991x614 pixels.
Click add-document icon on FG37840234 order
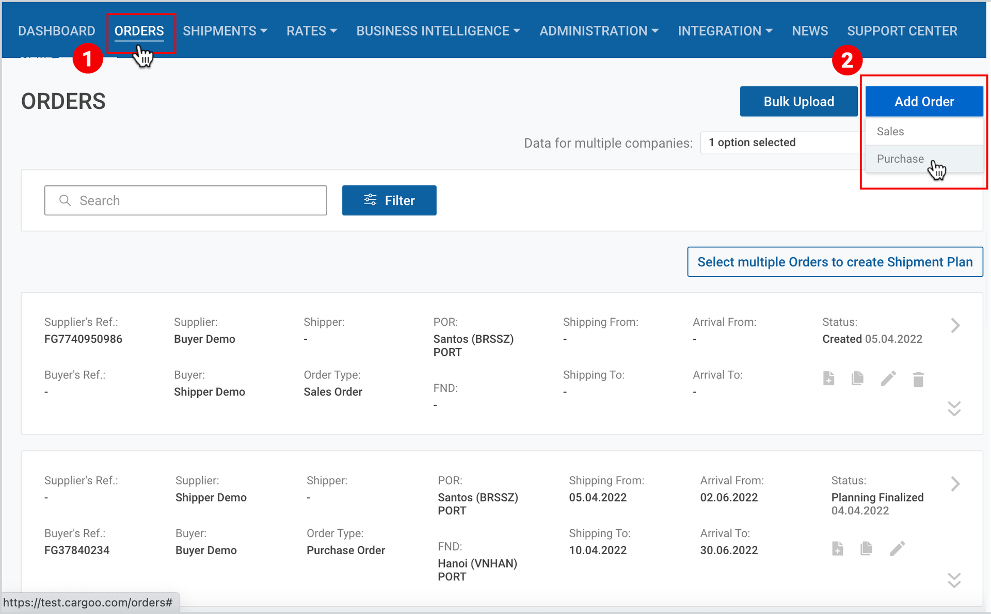[x=837, y=548]
